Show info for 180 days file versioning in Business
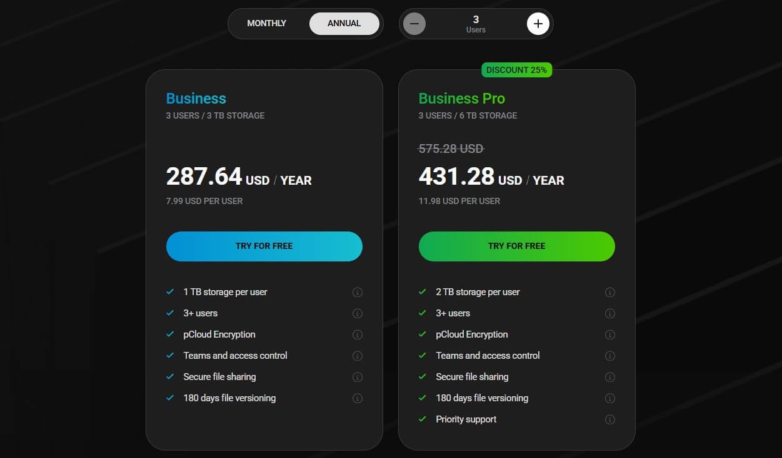Screen dimensions: 782x458 358,397
